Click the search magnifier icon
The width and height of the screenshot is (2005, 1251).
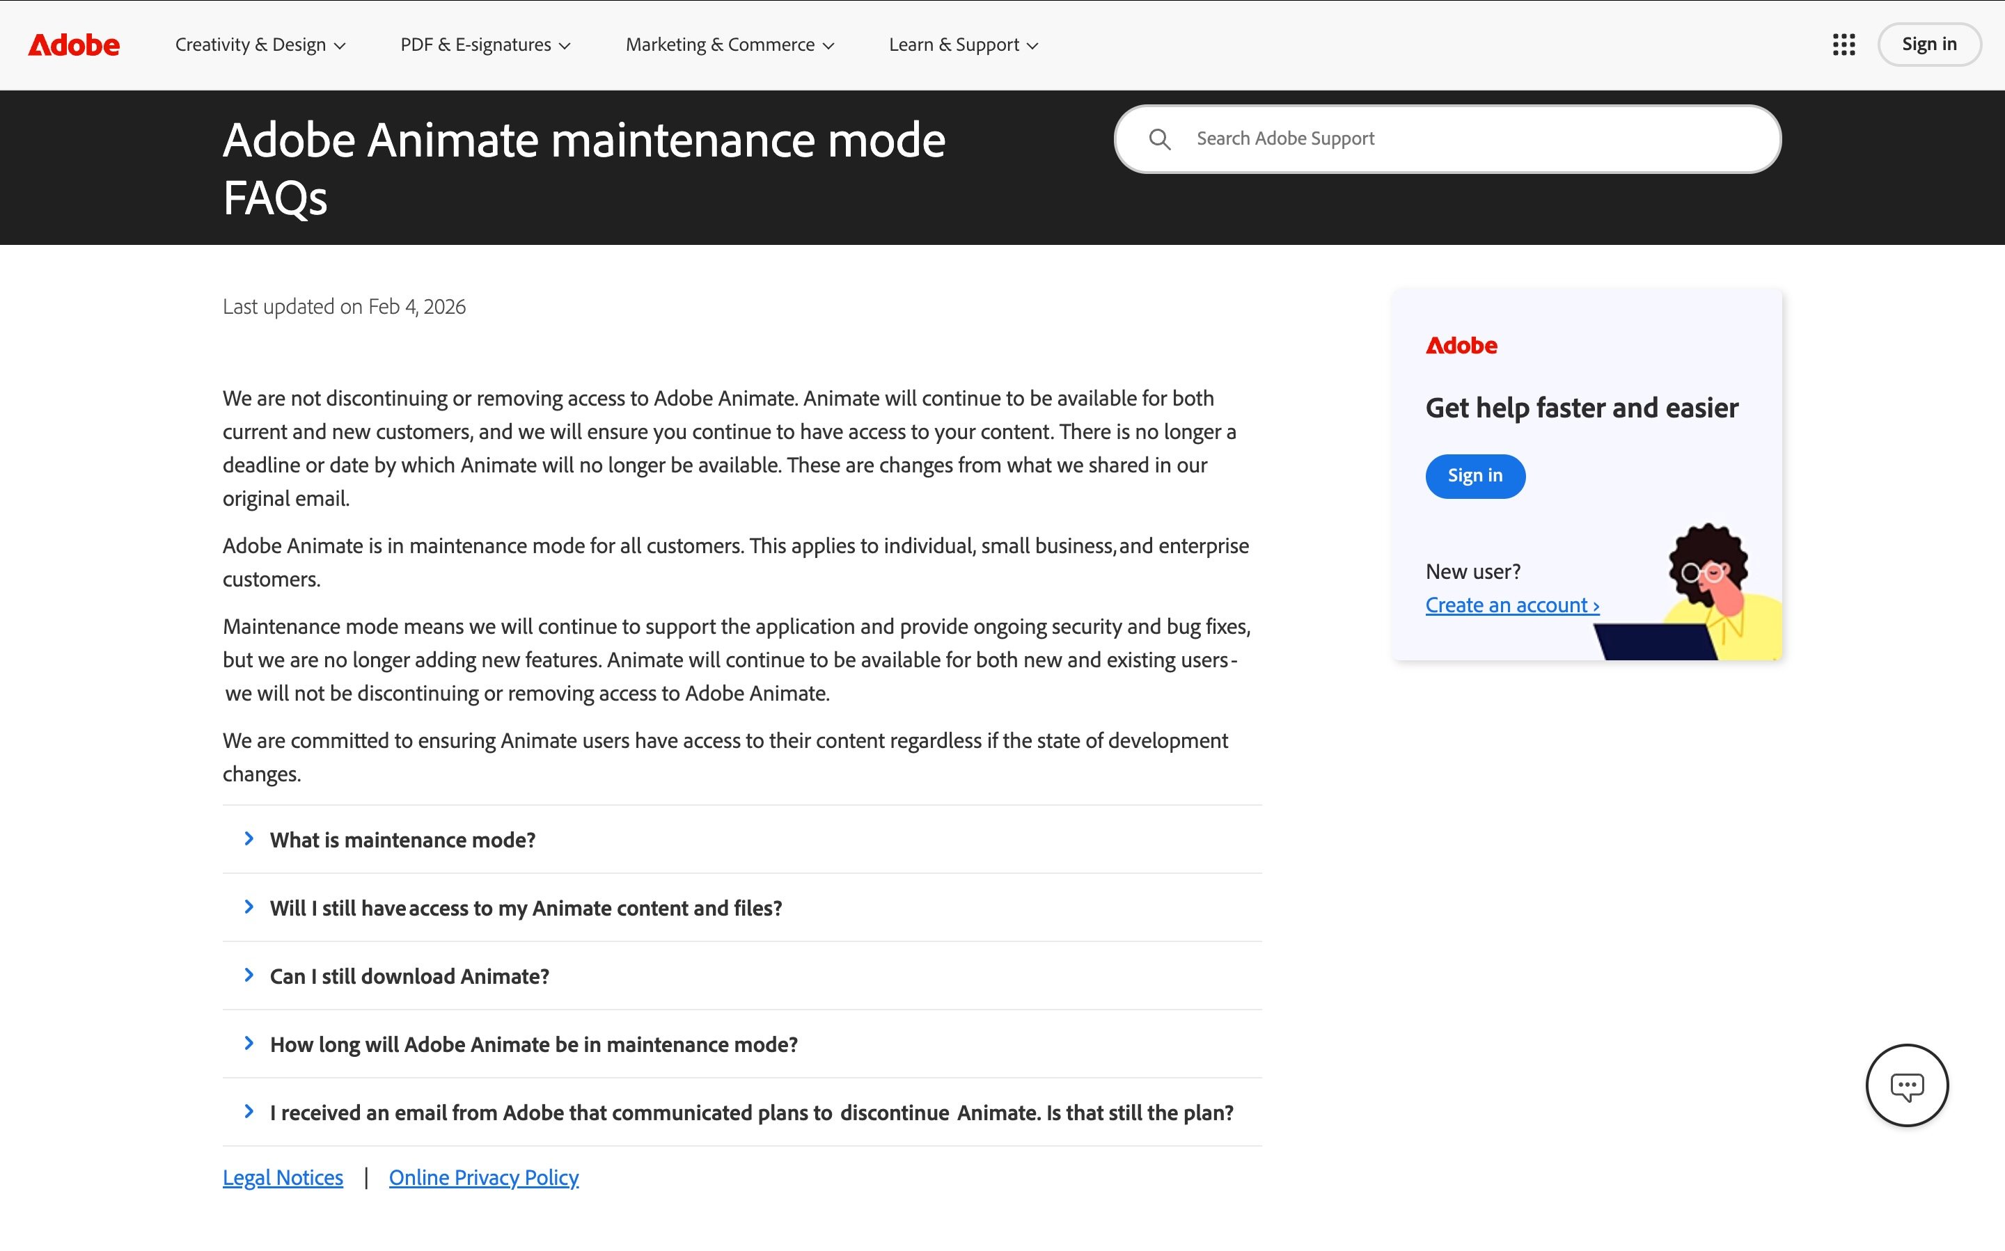[1161, 139]
